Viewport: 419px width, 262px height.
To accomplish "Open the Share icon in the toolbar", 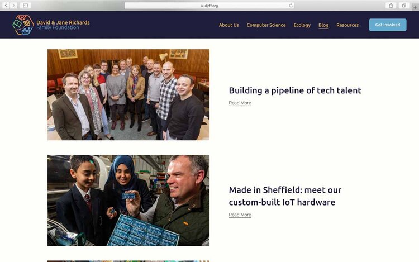I will [x=391, y=6].
